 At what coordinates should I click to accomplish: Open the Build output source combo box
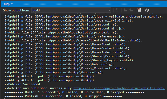(x=71, y=10)
